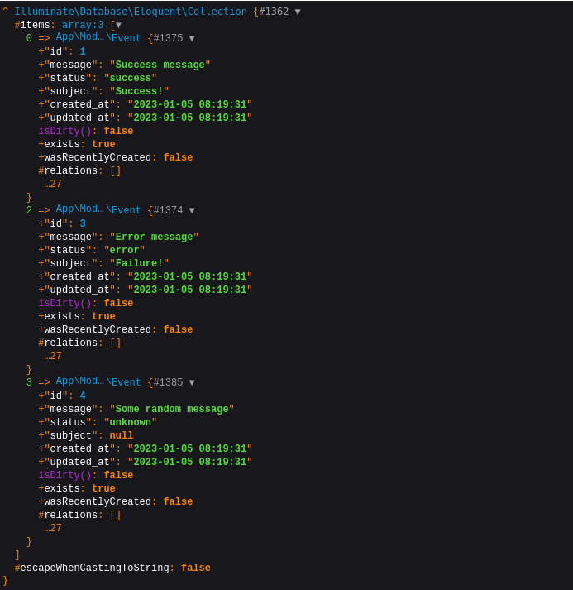This screenshot has height=590, width=573.
Task: Select the "Some random message" string value
Action: pos(171,410)
